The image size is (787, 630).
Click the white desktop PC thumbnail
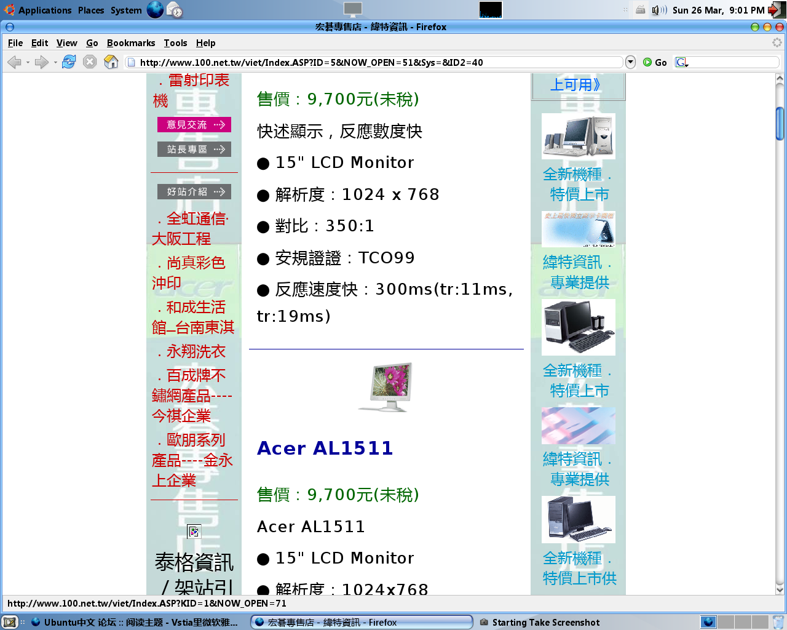point(579,136)
